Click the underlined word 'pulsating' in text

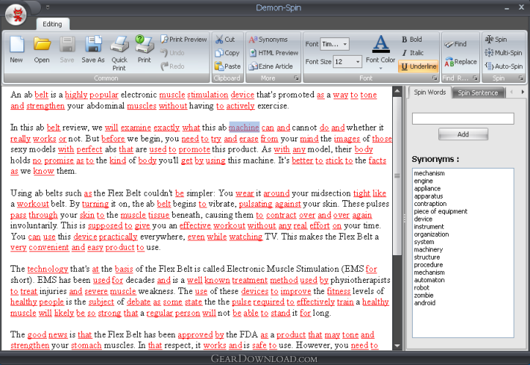tap(256, 204)
